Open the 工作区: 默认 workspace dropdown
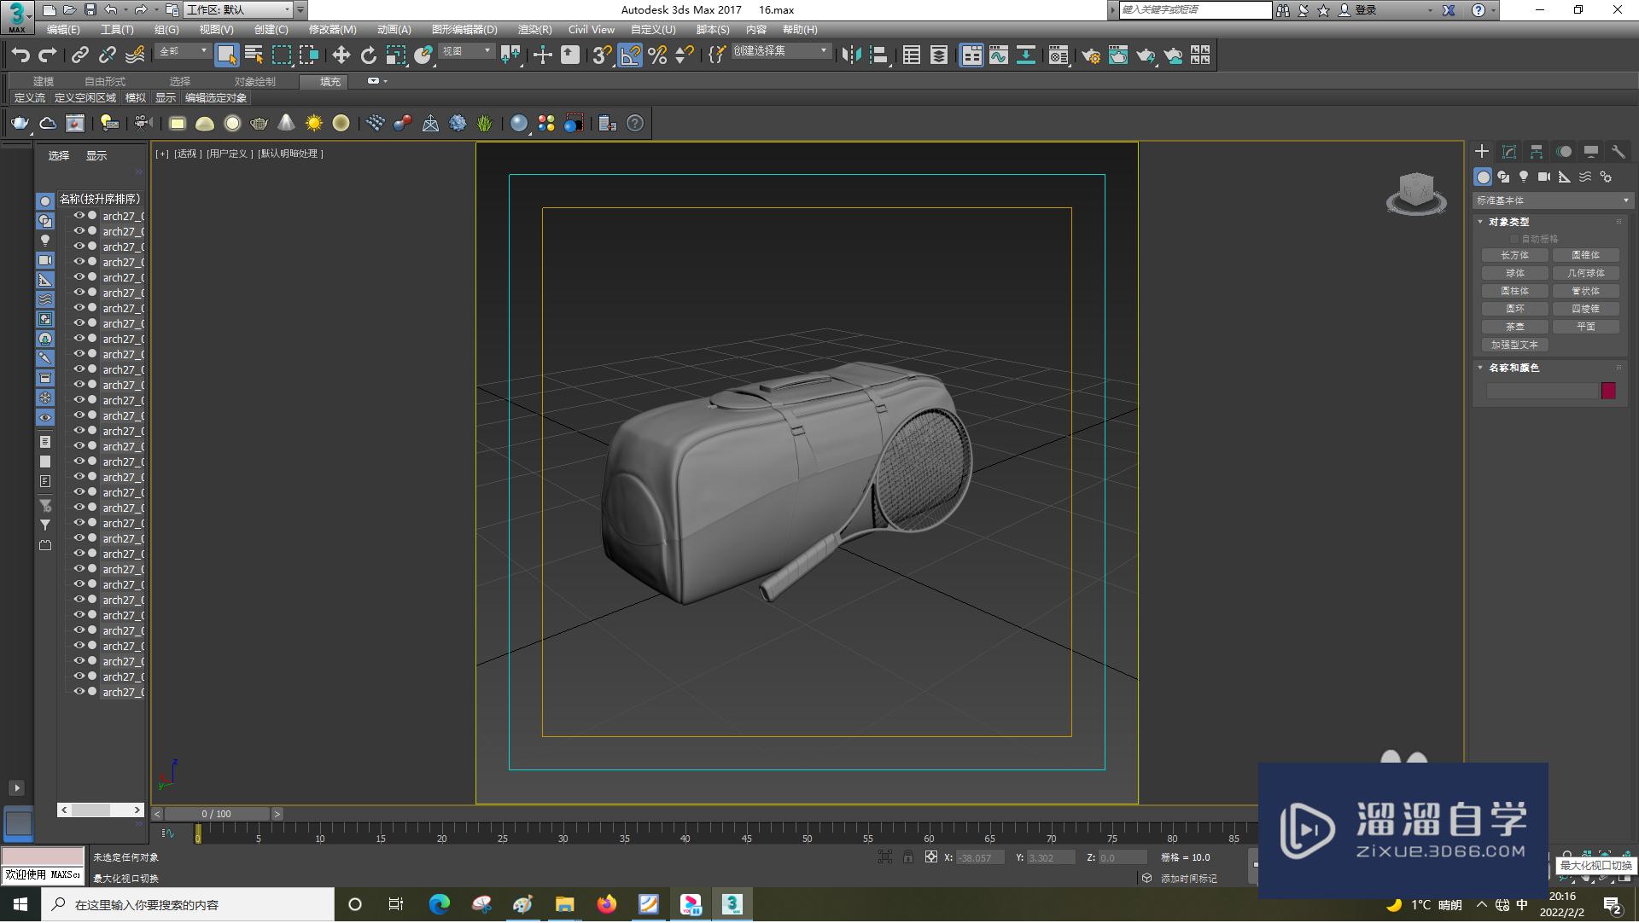Image resolution: width=1639 pixels, height=923 pixels. [x=239, y=10]
